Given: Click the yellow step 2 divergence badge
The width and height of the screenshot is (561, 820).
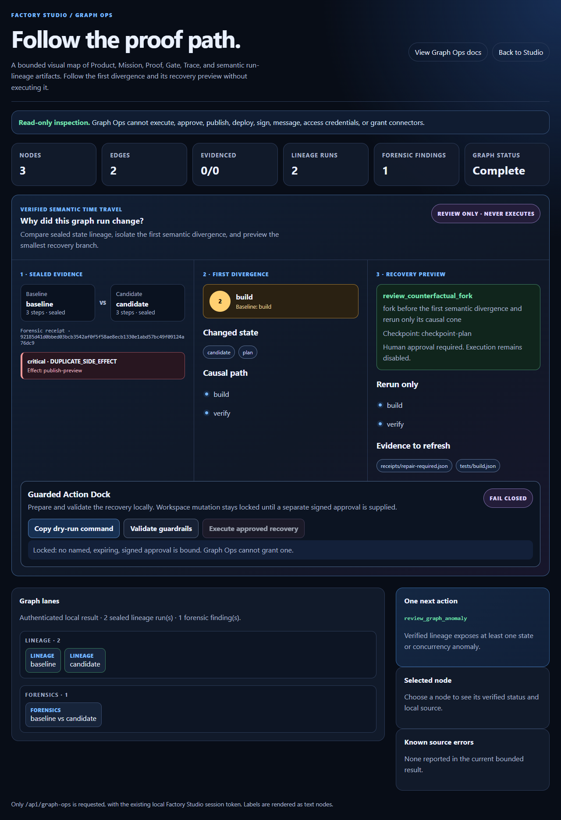Looking at the screenshot, I should [220, 301].
